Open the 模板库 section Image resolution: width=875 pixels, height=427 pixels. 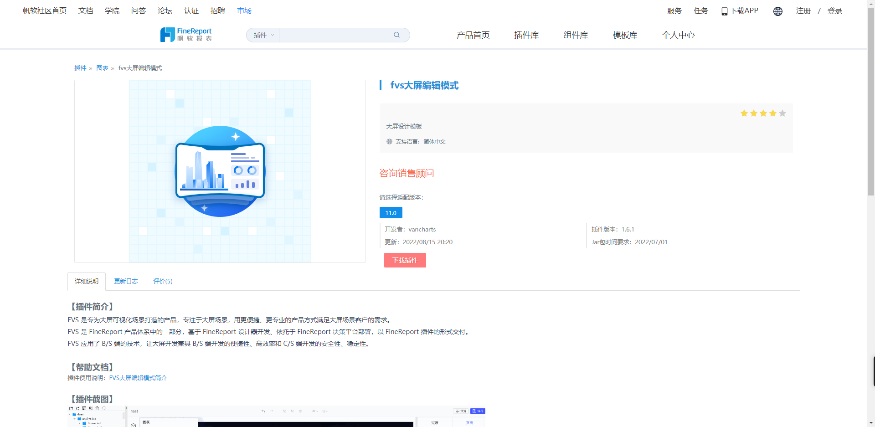pos(625,35)
